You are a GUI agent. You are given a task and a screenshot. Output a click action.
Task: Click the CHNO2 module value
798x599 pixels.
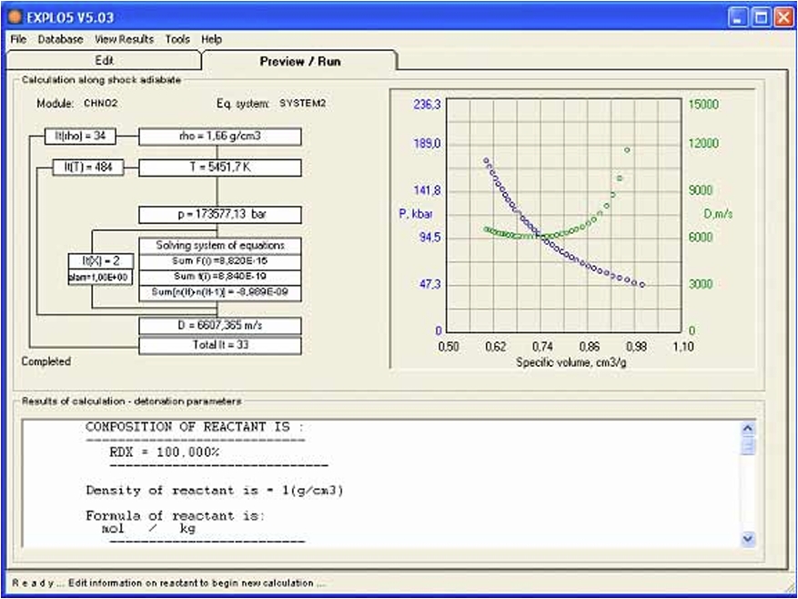click(101, 104)
